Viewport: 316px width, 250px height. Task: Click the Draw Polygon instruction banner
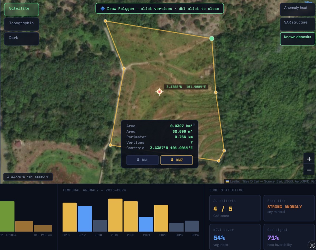click(160, 8)
